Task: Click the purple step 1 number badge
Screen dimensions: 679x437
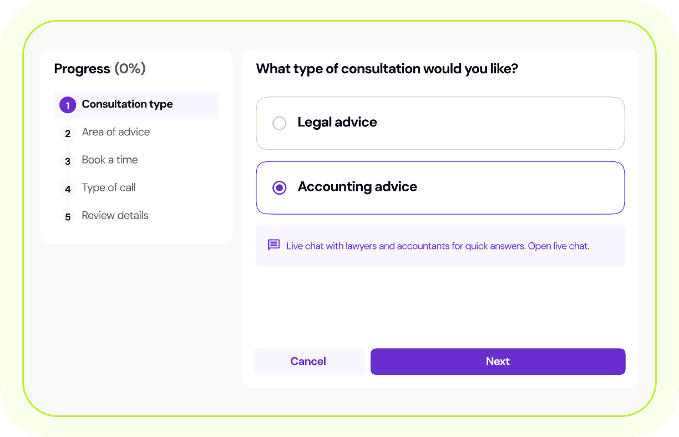Action: click(x=68, y=105)
